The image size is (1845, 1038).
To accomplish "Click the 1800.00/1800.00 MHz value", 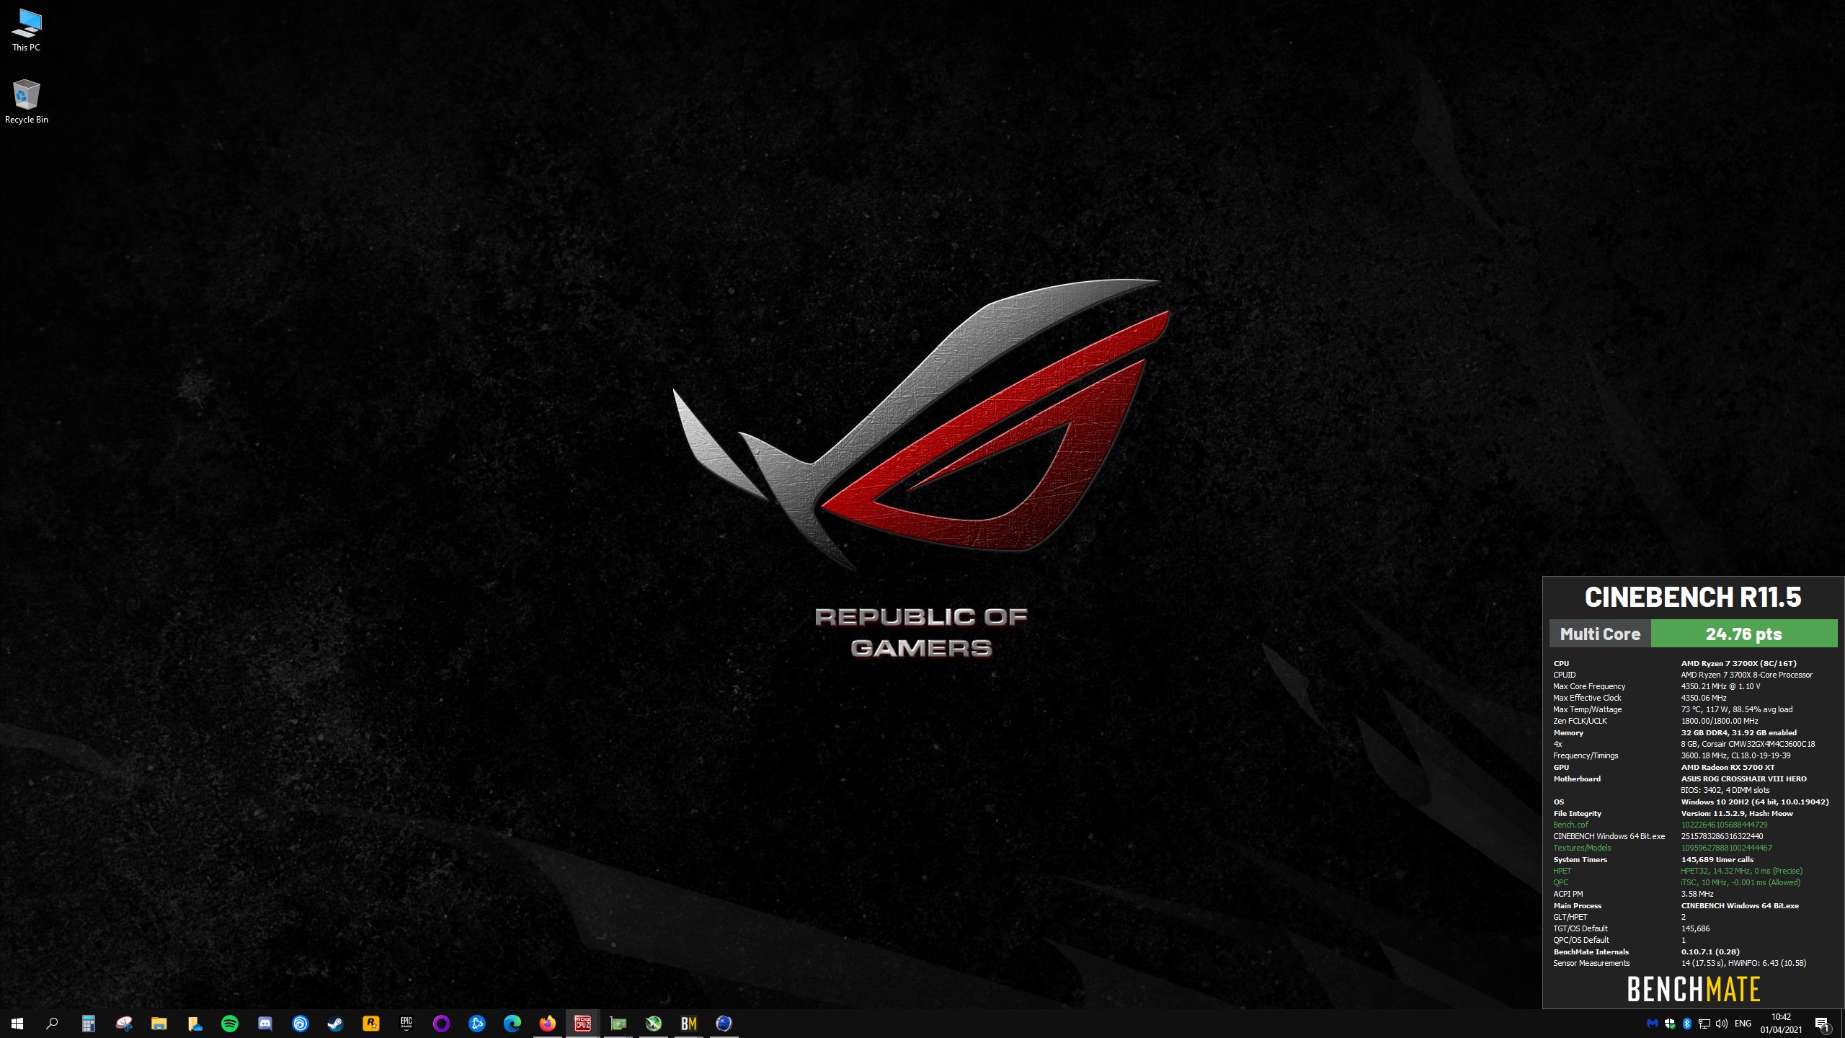I will (1720, 721).
